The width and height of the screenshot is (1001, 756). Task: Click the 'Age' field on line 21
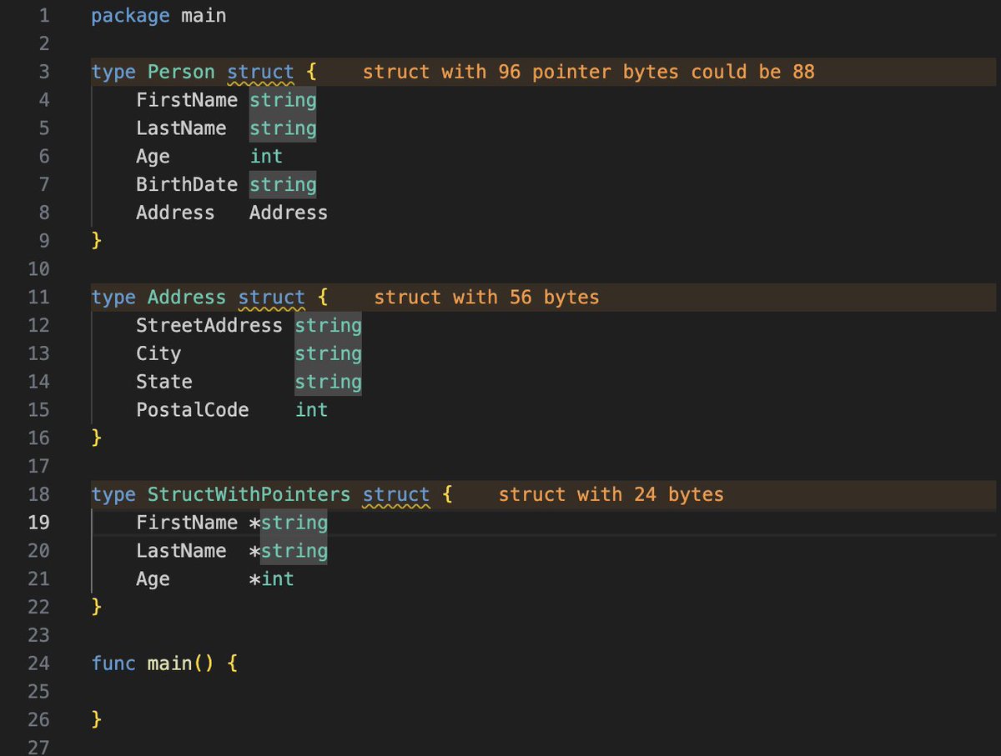click(153, 579)
